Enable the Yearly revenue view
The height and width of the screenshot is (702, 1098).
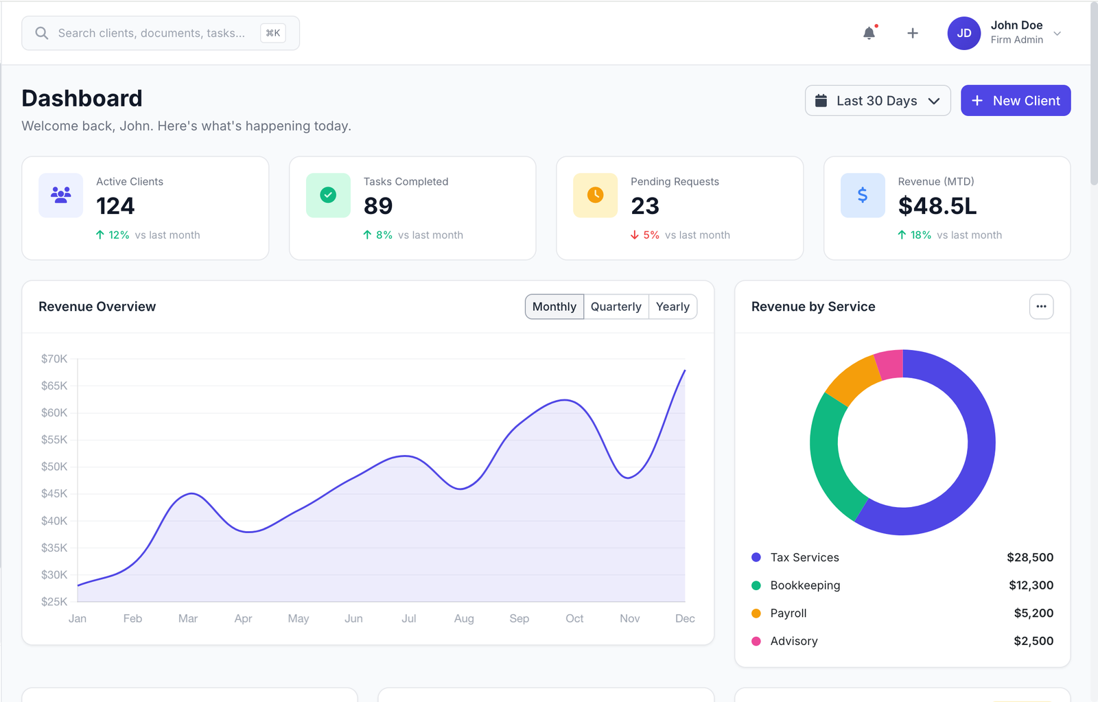pyautogui.click(x=673, y=307)
